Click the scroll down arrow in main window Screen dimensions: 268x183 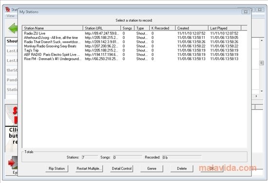point(262,91)
